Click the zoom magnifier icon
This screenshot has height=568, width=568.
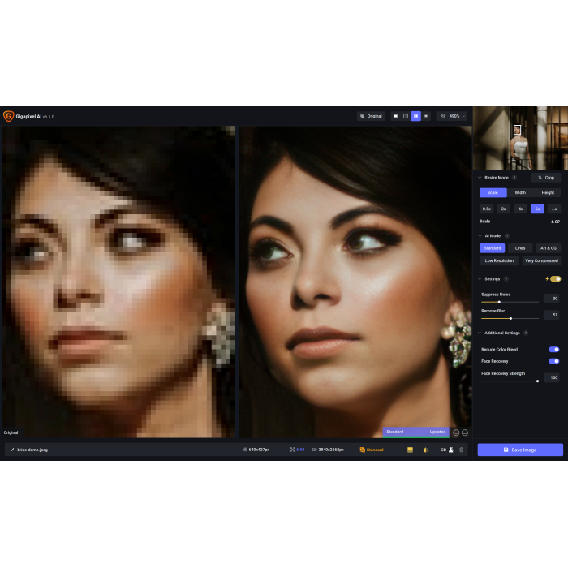coord(443,116)
